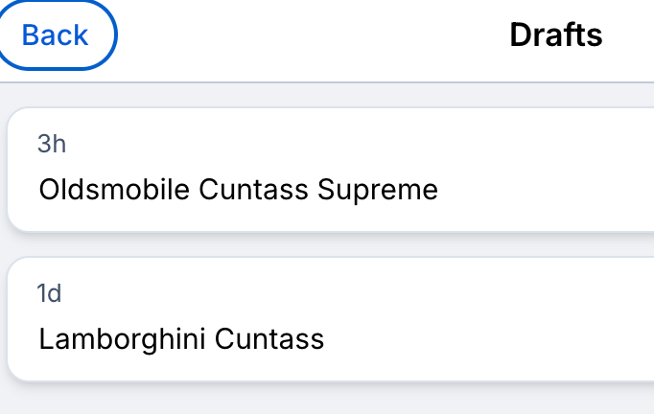Viewport: 654px width, 414px height.
Task: Click the Drafts page title
Action: 555,35
